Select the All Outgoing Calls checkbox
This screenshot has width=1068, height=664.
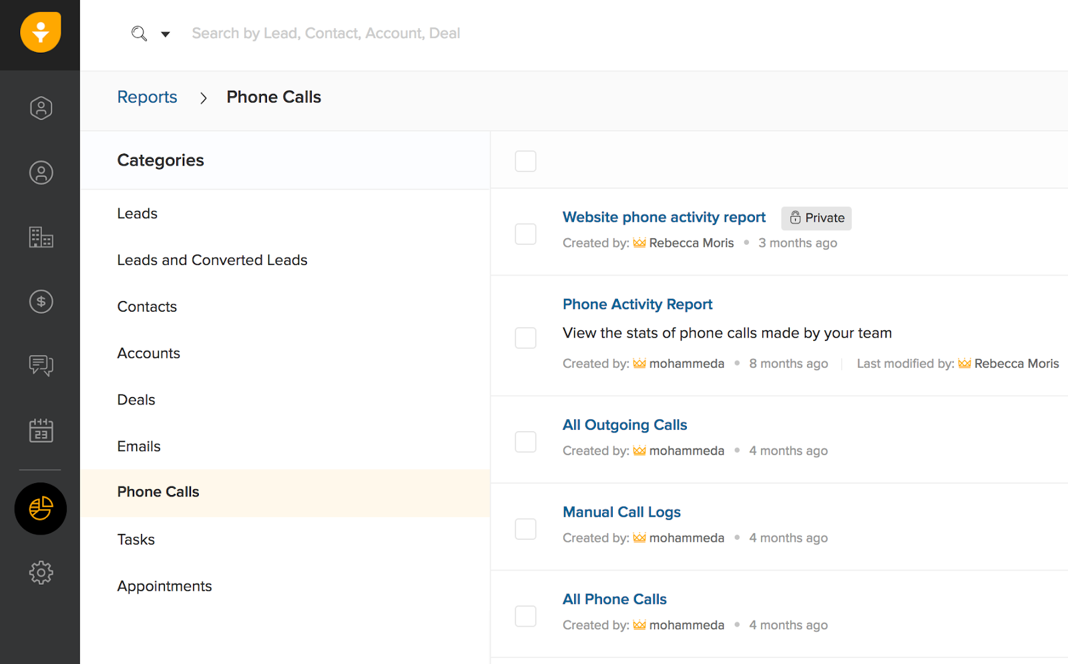pos(525,442)
